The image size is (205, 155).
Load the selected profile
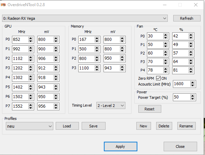click(x=67, y=126)
